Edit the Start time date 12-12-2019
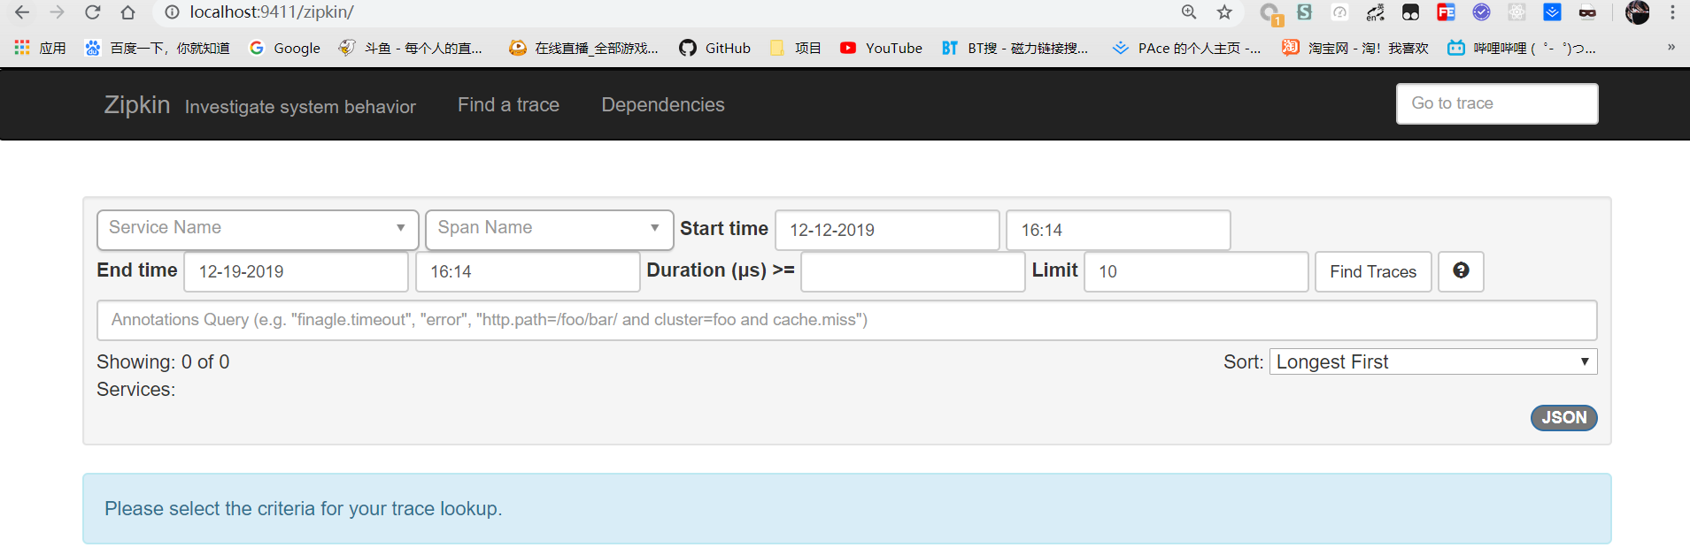Image resolution: width=1690 pixels, height=555 pixels. point(887,230)
